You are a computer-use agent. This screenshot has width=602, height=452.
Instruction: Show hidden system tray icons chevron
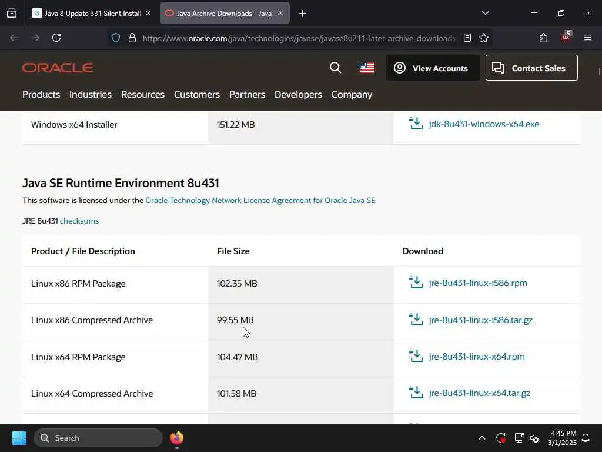pos(482,438)
